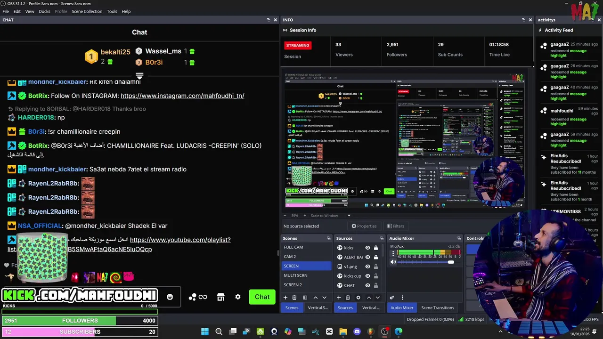The width and height of the screenshot is (603, 339).
Task: Move scene down in Scenes list
Action: click(324, 298)
